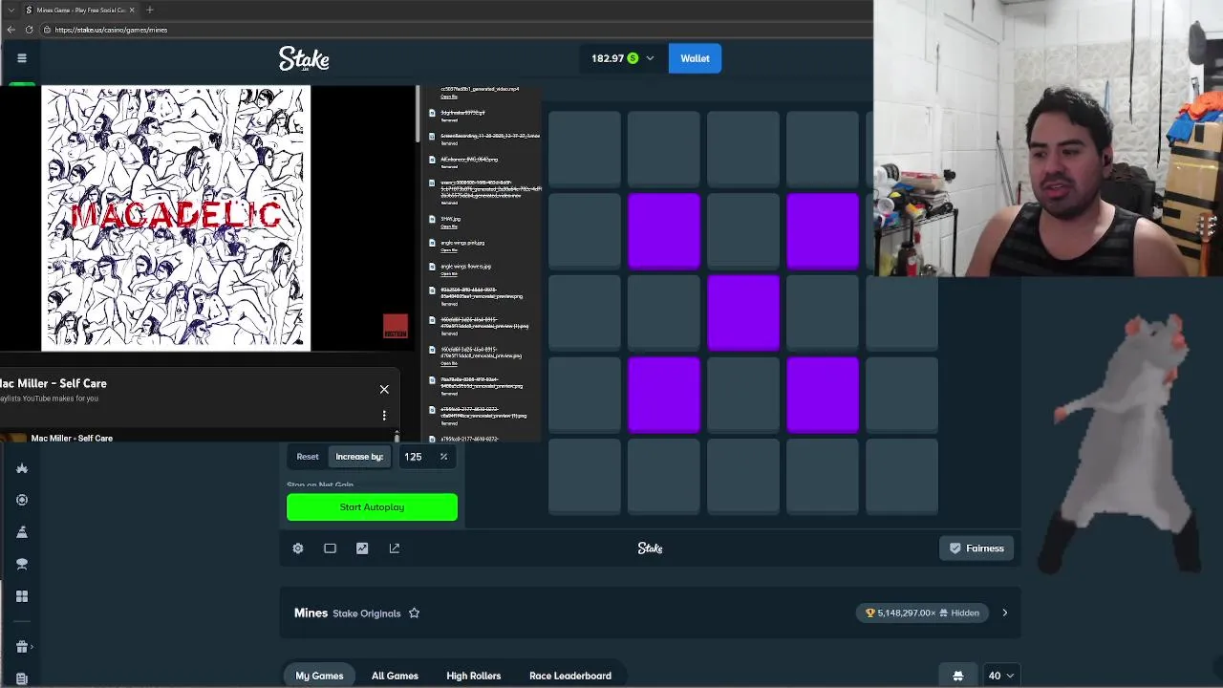
Task: Select the first tile in the bottom row
Action: pyautogui.click(x=585, y=477)
